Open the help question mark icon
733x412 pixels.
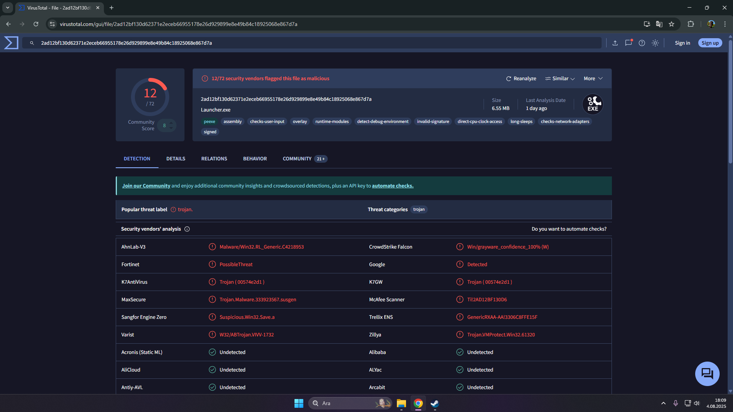[642, 43]
